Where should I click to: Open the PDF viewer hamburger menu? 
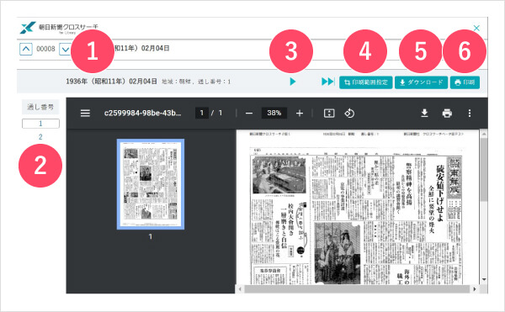pos(85,114)
